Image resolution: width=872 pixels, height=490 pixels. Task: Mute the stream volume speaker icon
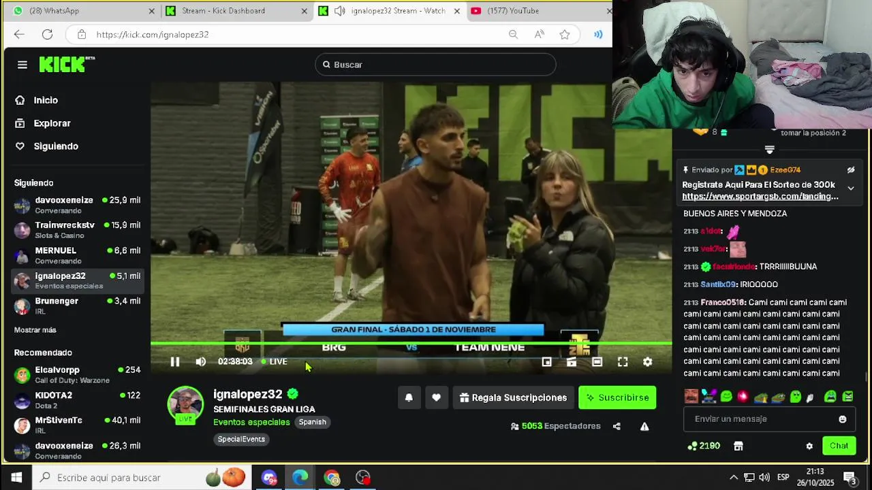point(200,362)
